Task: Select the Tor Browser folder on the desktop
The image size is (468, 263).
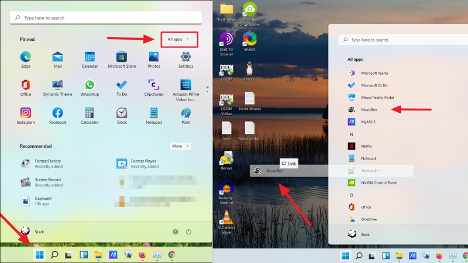Action: (226, 12)
